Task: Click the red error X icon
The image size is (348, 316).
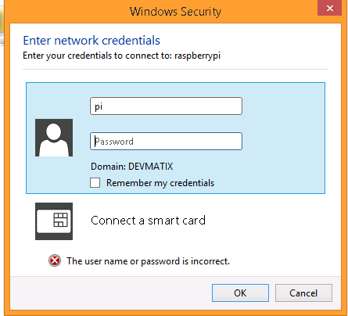Action: pos(55,260)
